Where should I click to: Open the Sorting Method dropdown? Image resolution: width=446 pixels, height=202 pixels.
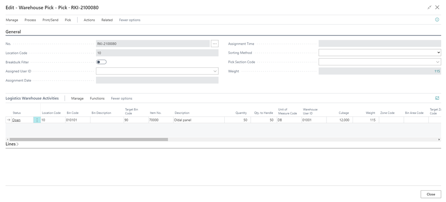pos(438,53)
